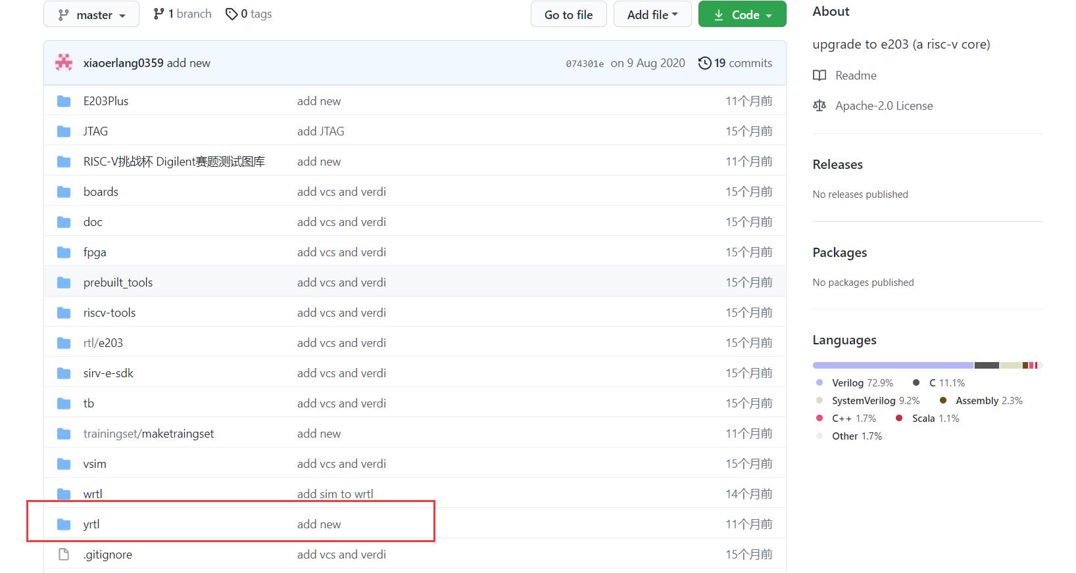Open the riscv-tools folder
Image resolution: width=1076 pixels, height=573 pixels.
[109, 313]
